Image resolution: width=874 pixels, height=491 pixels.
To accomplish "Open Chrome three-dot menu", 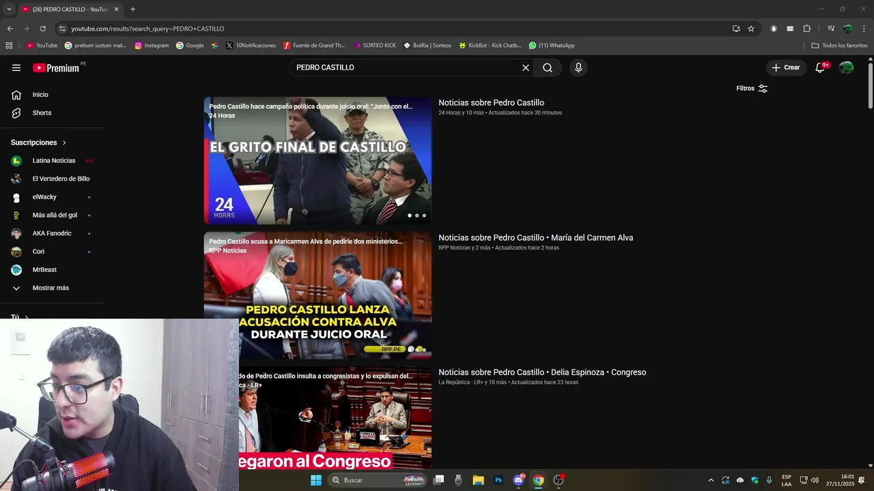I will pos(864,29).
